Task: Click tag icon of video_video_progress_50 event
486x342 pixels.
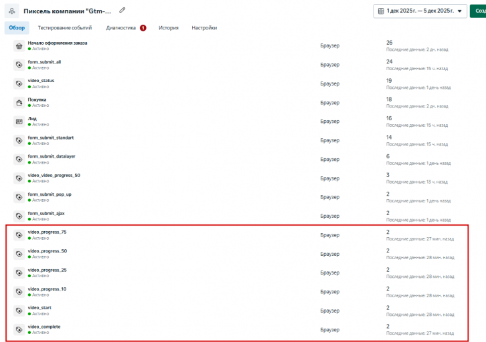Action: (19, 178)
